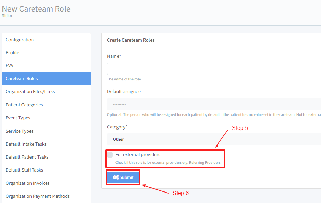Navigate to Organization Invoices
Viewport: 321px width, 203px height.
28,183
